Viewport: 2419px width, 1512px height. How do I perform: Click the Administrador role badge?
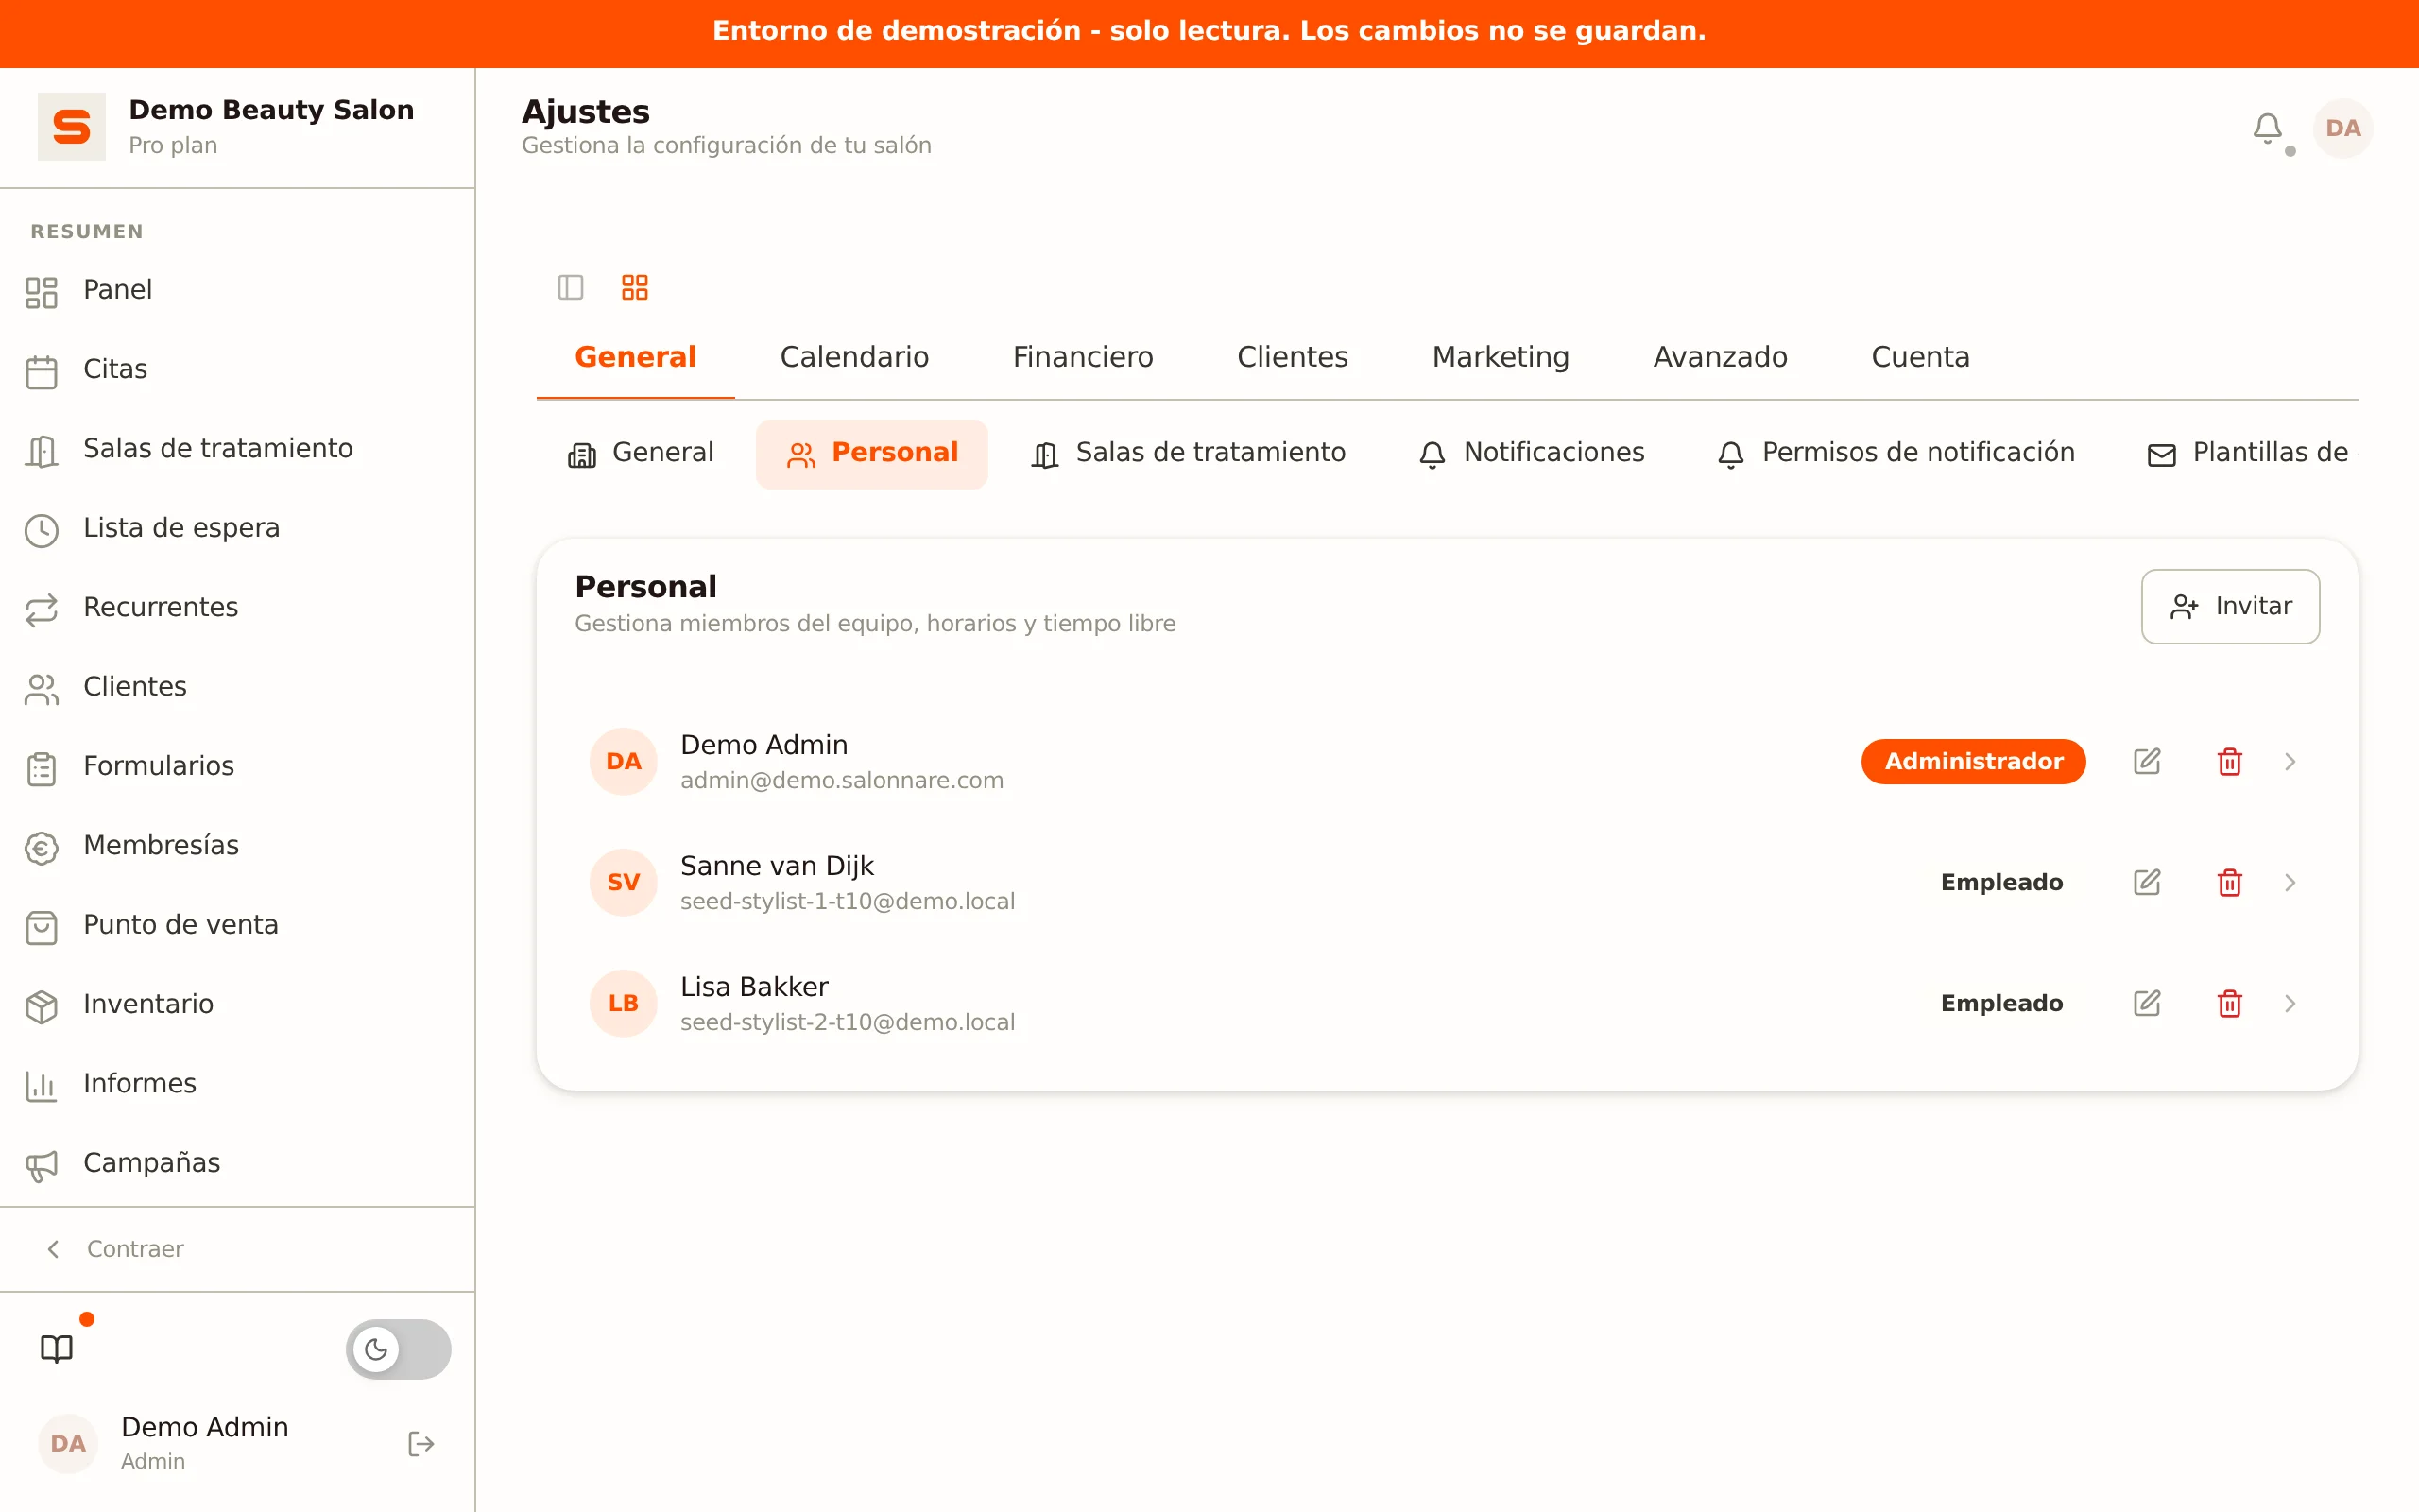click(x=1973, y=762)
